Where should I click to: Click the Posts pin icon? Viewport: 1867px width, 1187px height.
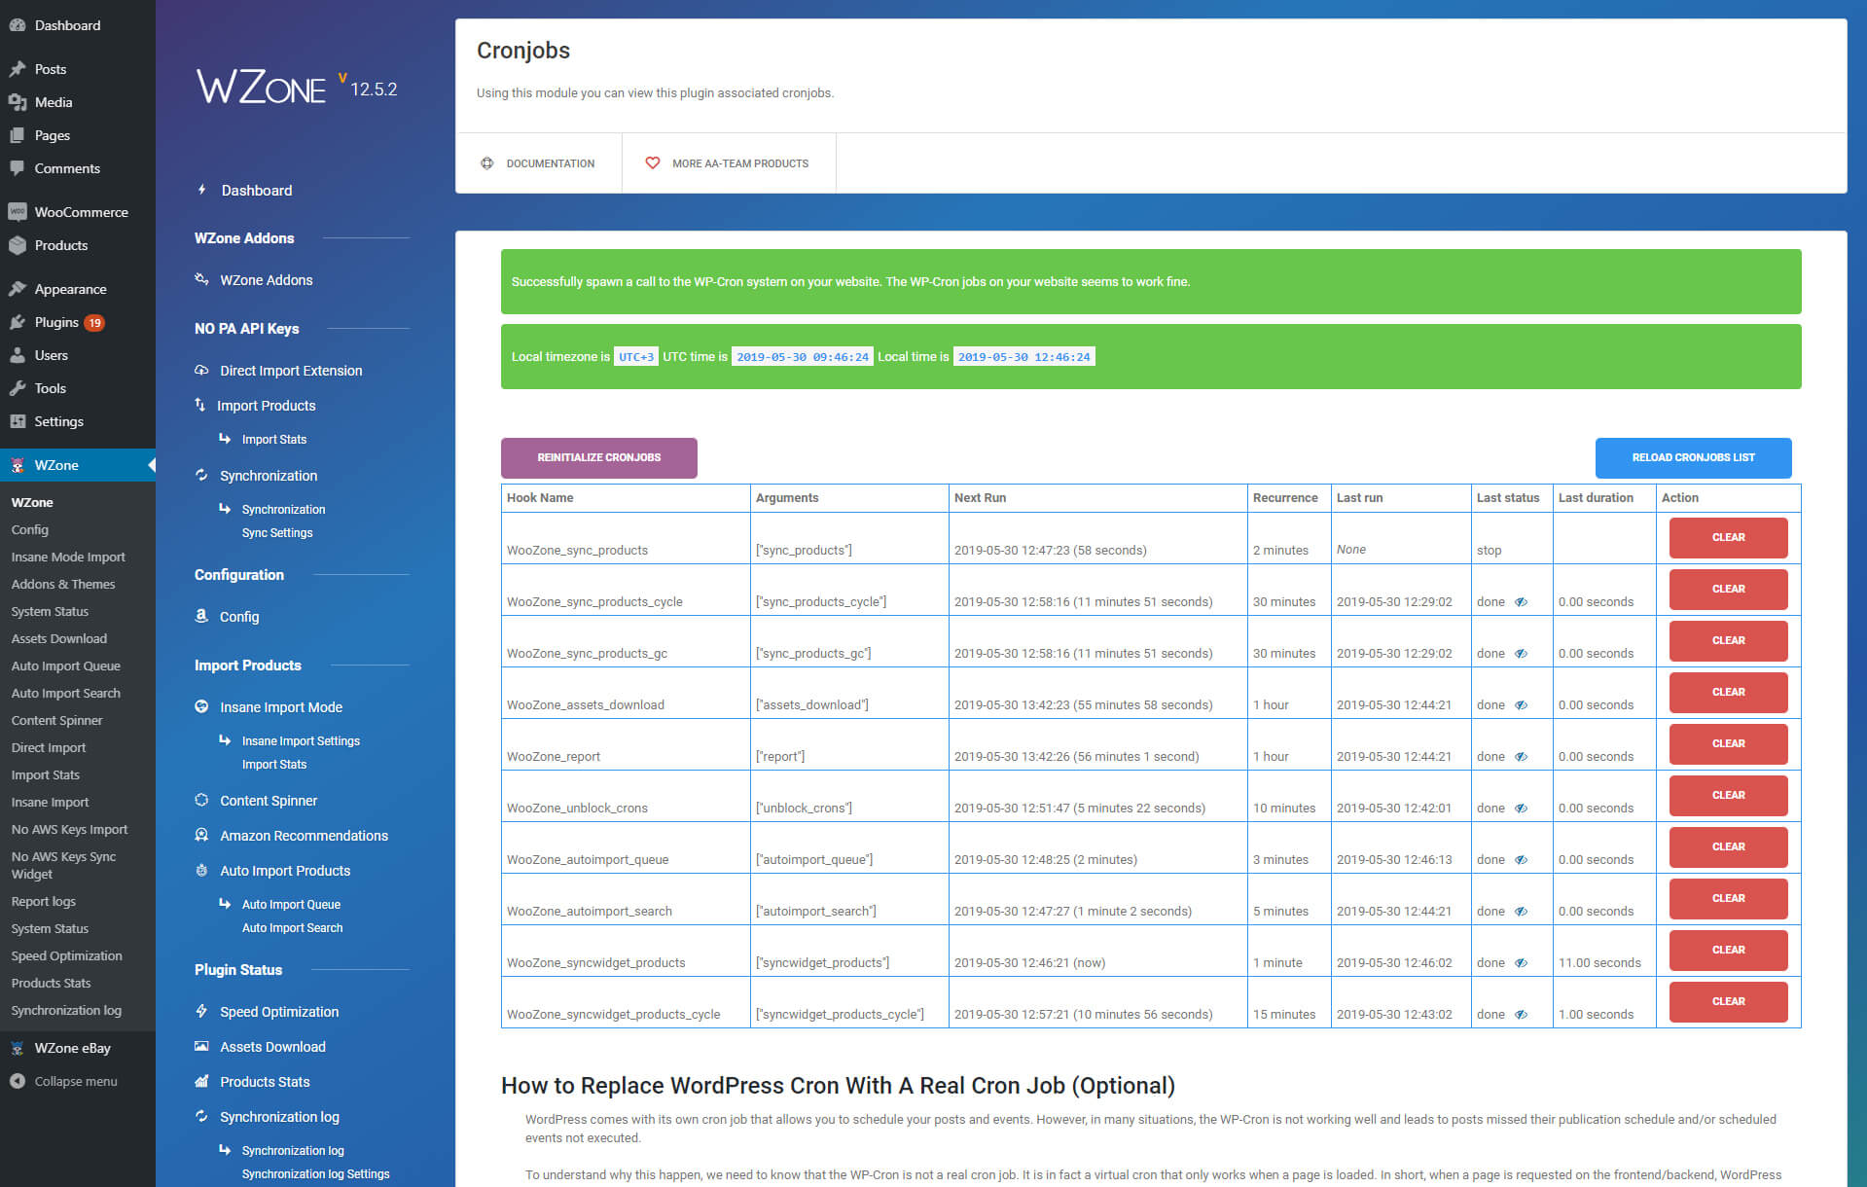click(18, 69)
